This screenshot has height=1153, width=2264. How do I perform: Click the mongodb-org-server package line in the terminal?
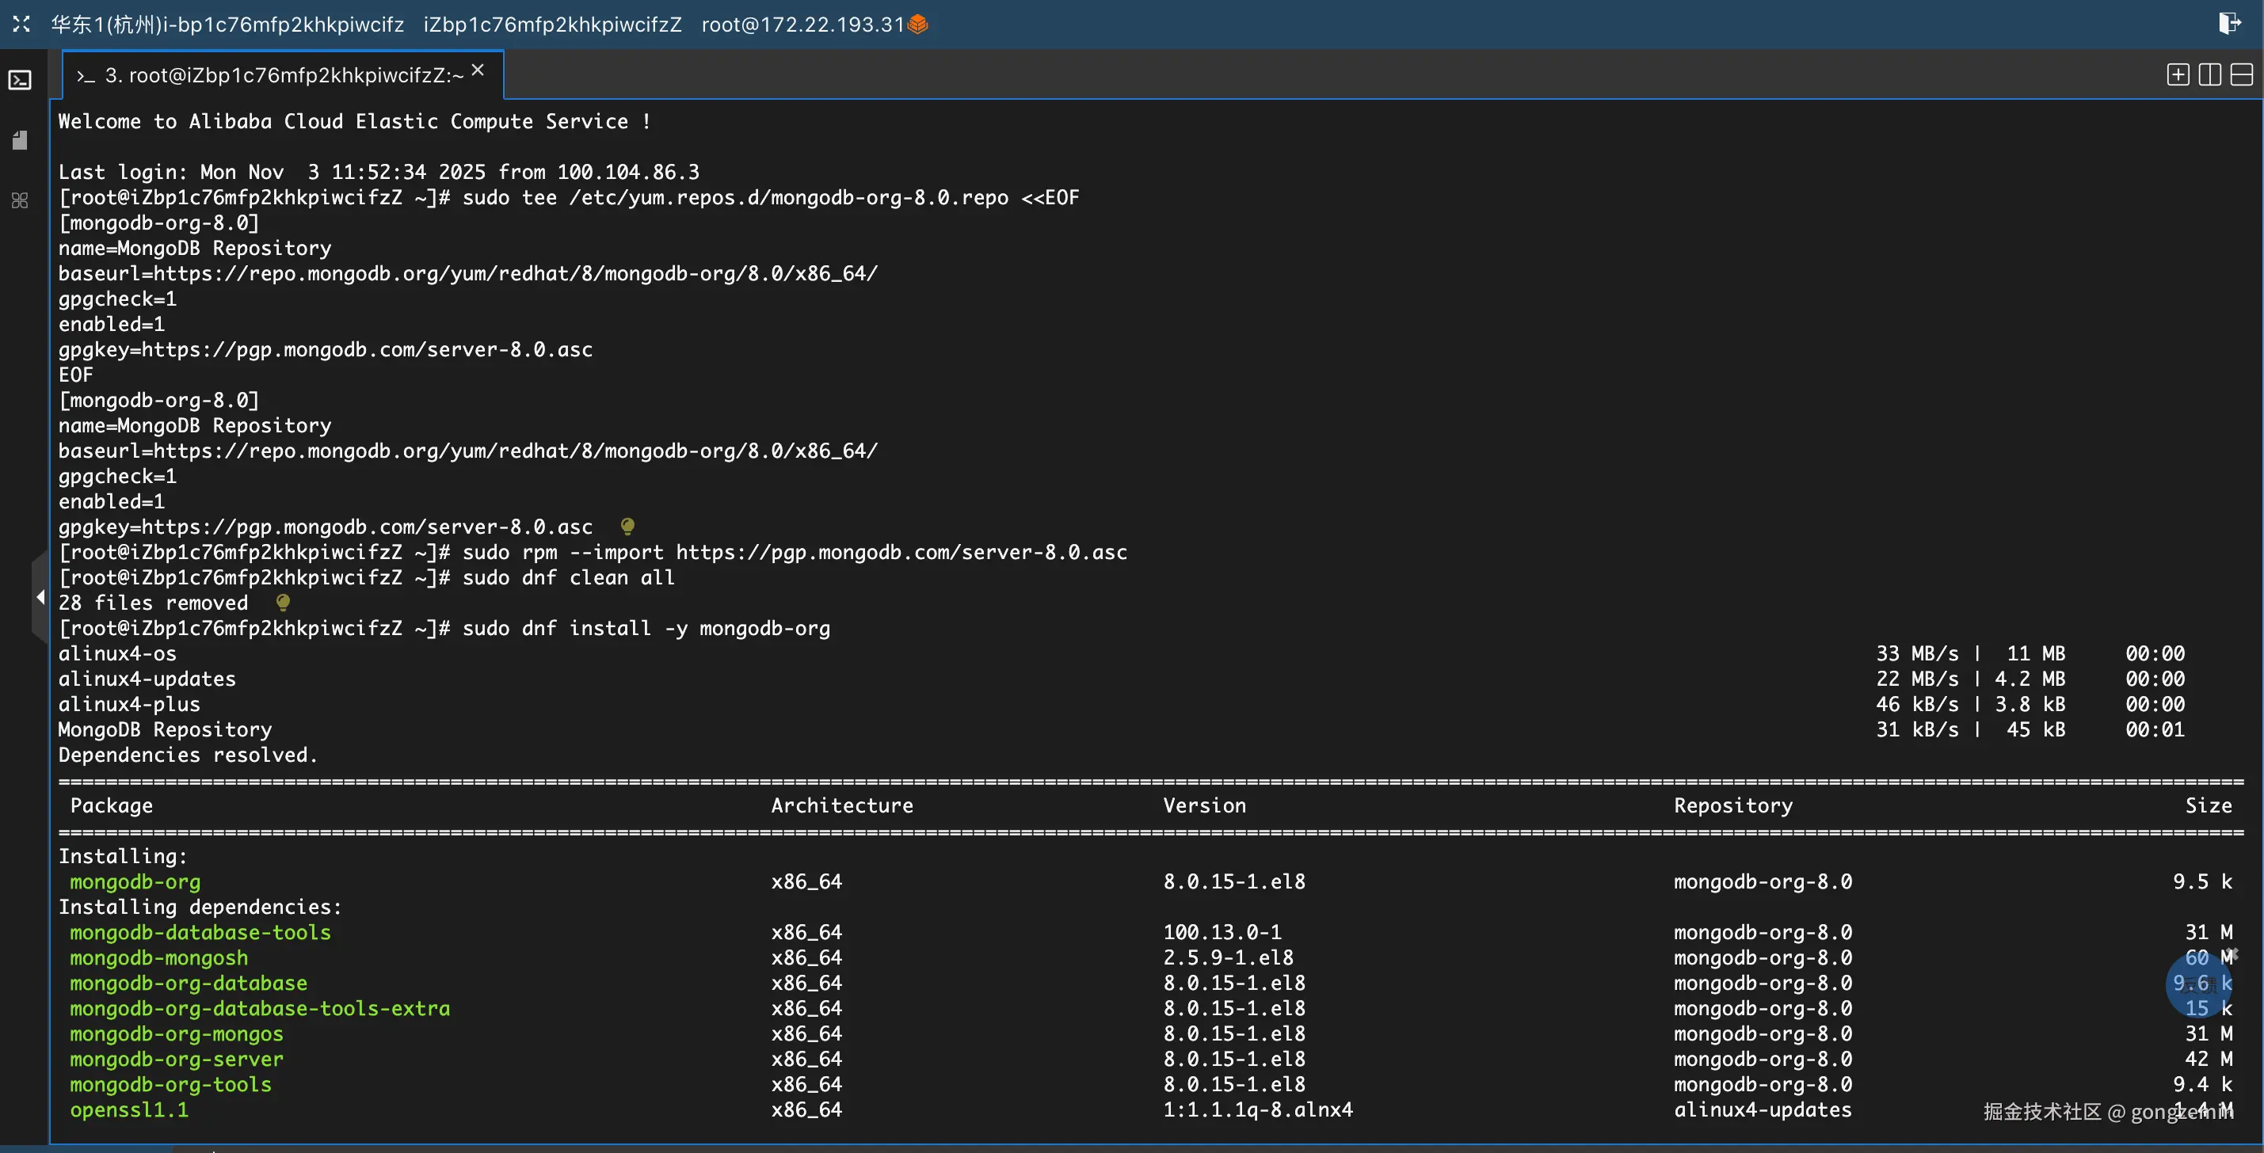tap(176, 1059)
